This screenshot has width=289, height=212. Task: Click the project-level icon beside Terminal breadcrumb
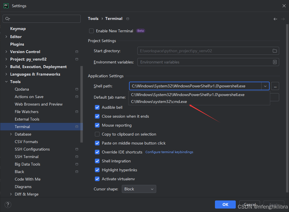(128, 19)
